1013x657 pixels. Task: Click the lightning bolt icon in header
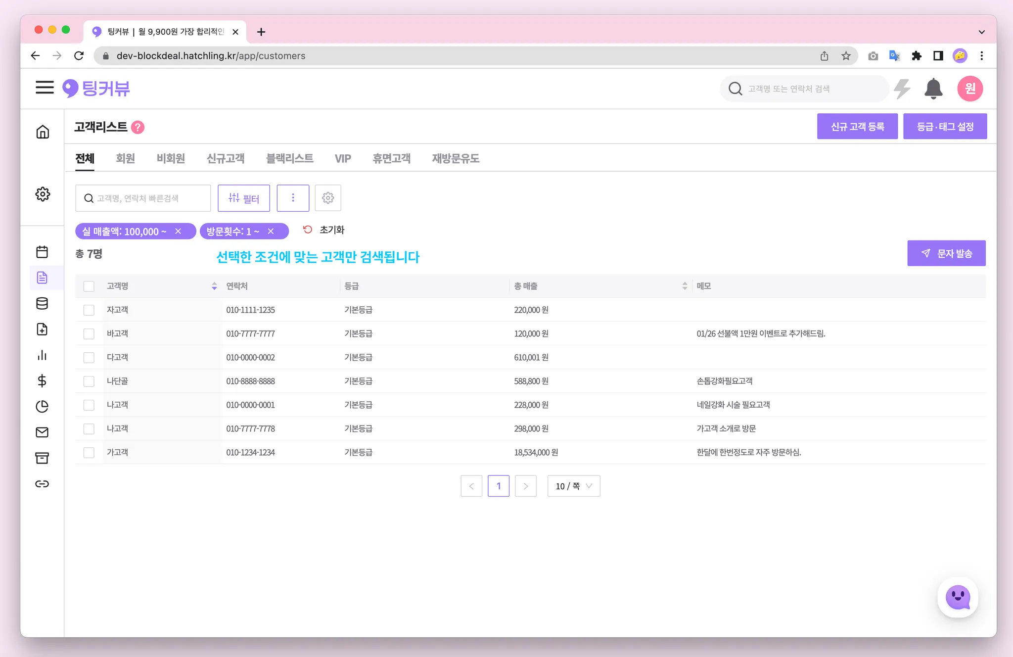pyautogui.click(x=902, y=89)
